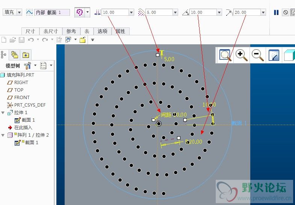This screenshot has width=295, height=205.
Task: Switch to the 表 tab
Action: coord(87,31)
